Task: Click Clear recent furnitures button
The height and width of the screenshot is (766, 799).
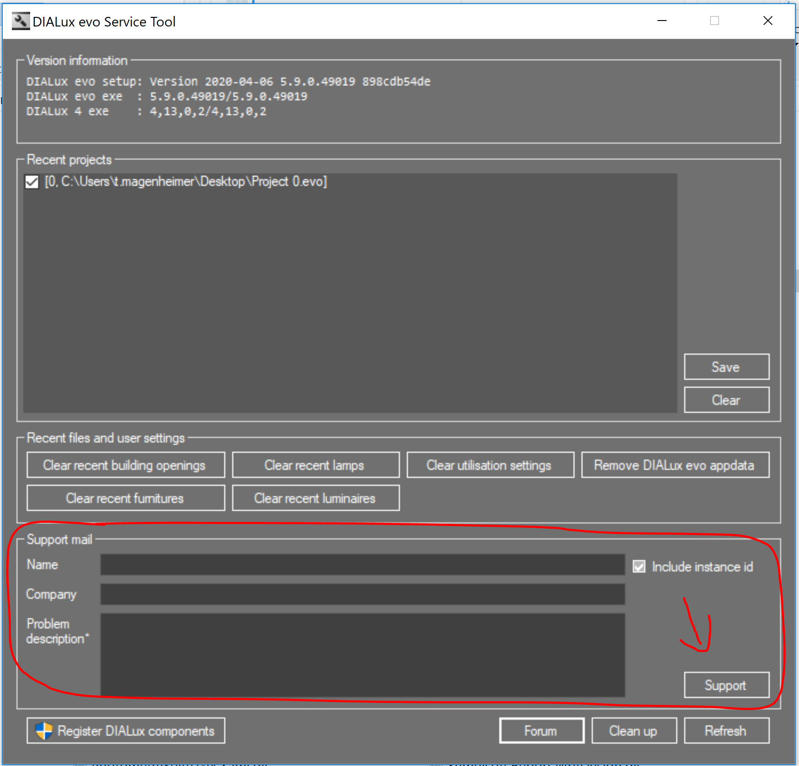Action: (126, 498)
